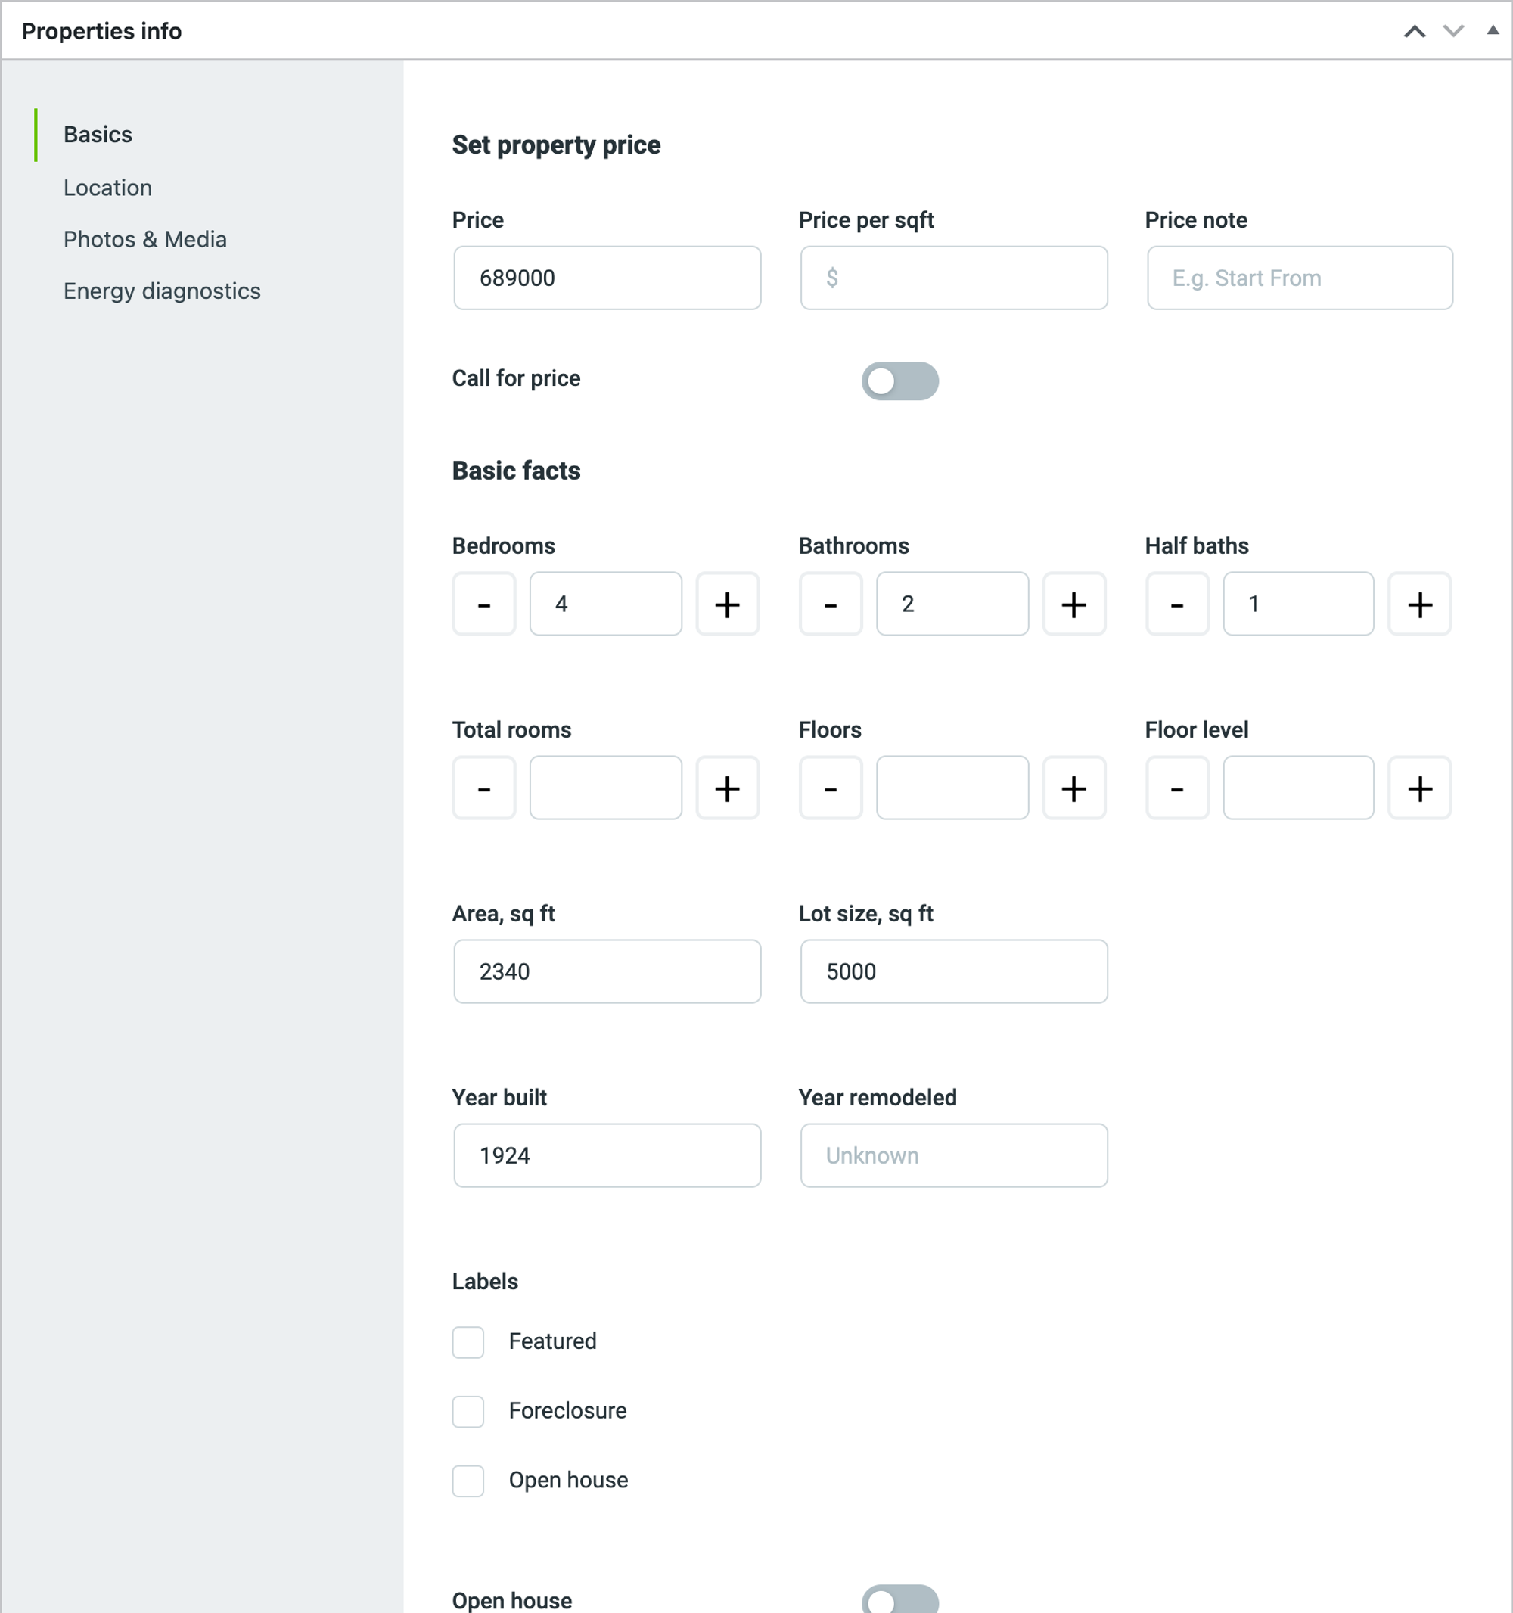The height and width of the screenshot is (1613, 1513).
Task: Edit the Price field showing 689000
Action: (x=607, y=278)
